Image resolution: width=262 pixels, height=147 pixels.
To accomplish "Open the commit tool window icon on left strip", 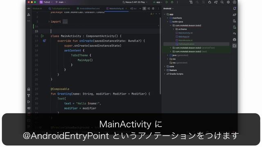I will tap(29, 9).
